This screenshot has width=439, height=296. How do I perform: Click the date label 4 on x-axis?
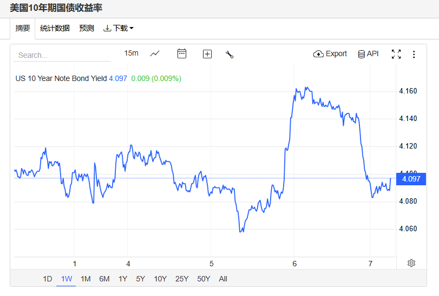click(128, 264)
